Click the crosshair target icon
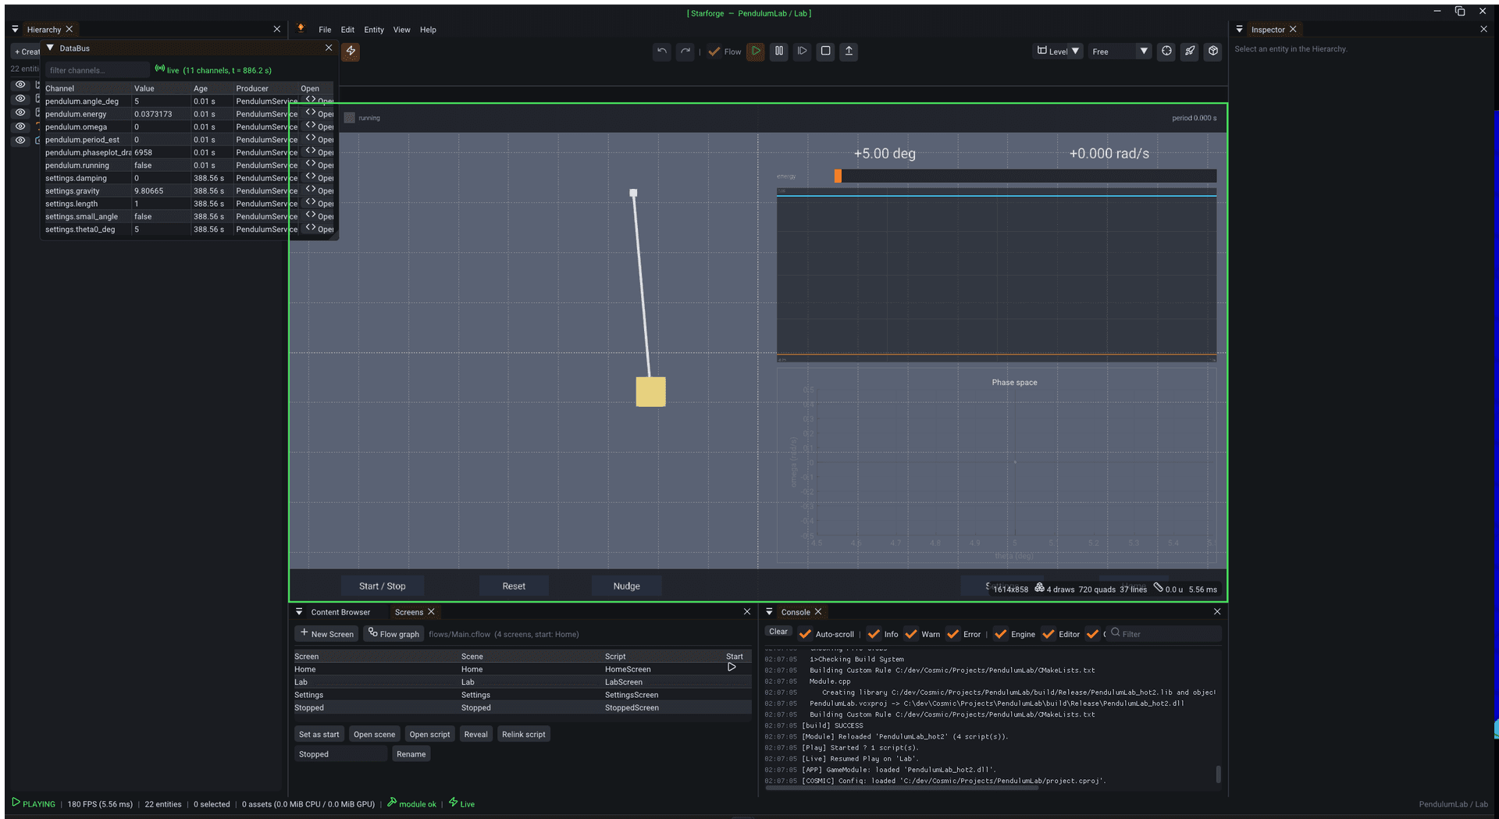Image resolution: width=1499 pixels, height=819 pixels. pos(1166,52)
